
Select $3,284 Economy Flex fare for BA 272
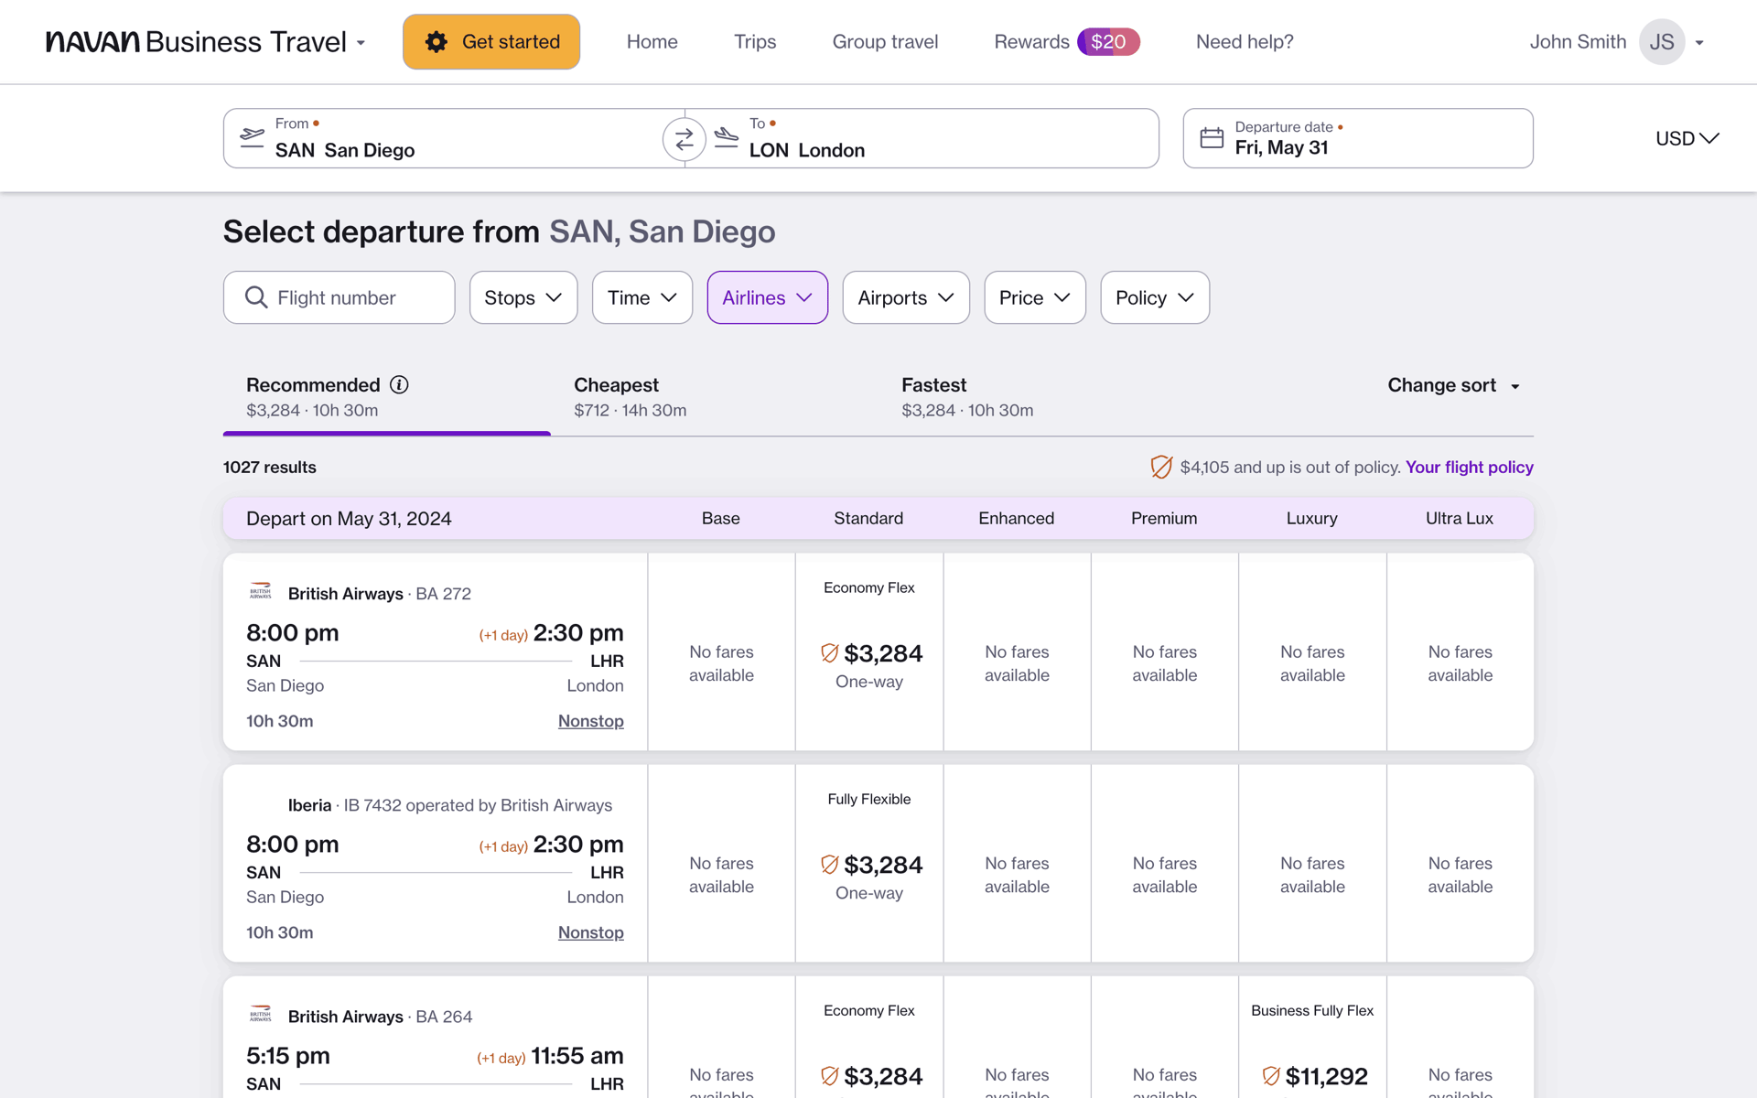pyautogui.click(x=869, y=651)
